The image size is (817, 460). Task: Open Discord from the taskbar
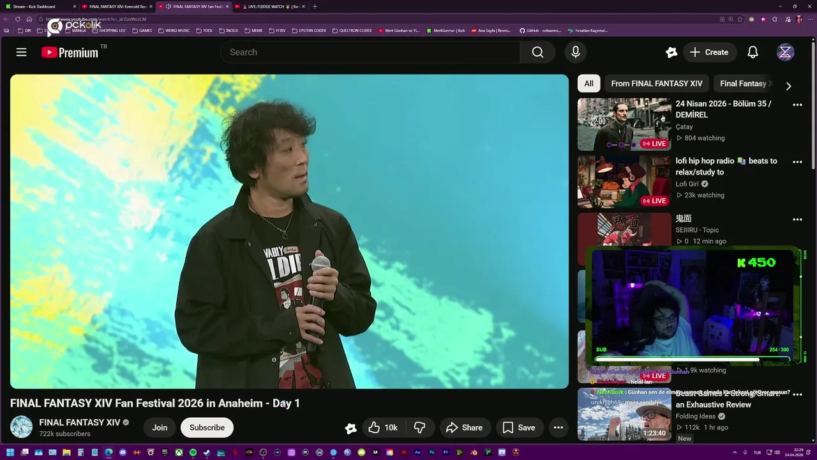(x=123, y=453)
